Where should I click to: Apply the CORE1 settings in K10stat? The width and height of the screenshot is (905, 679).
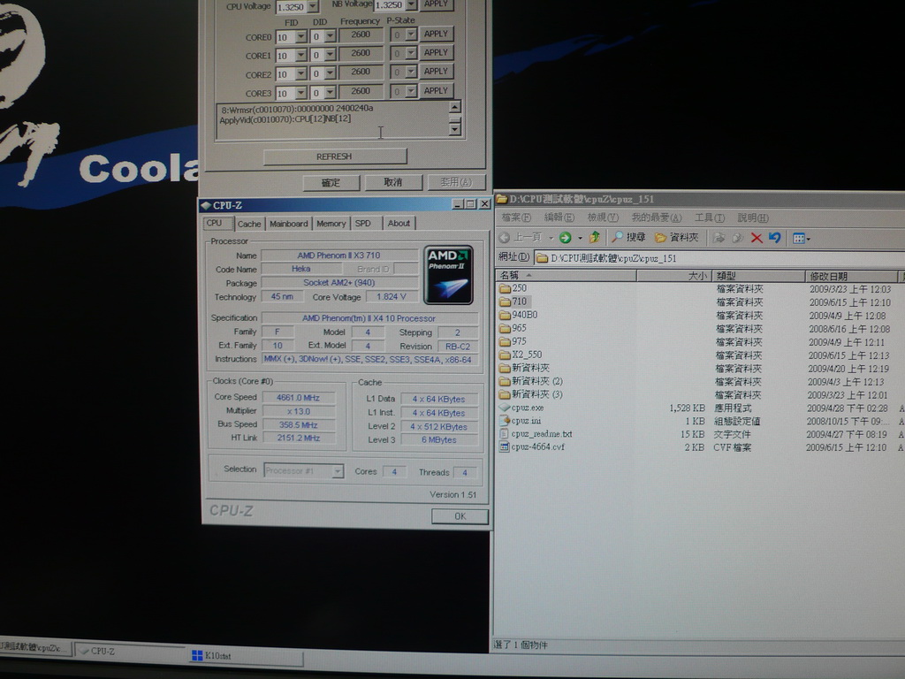coord(436,52)
